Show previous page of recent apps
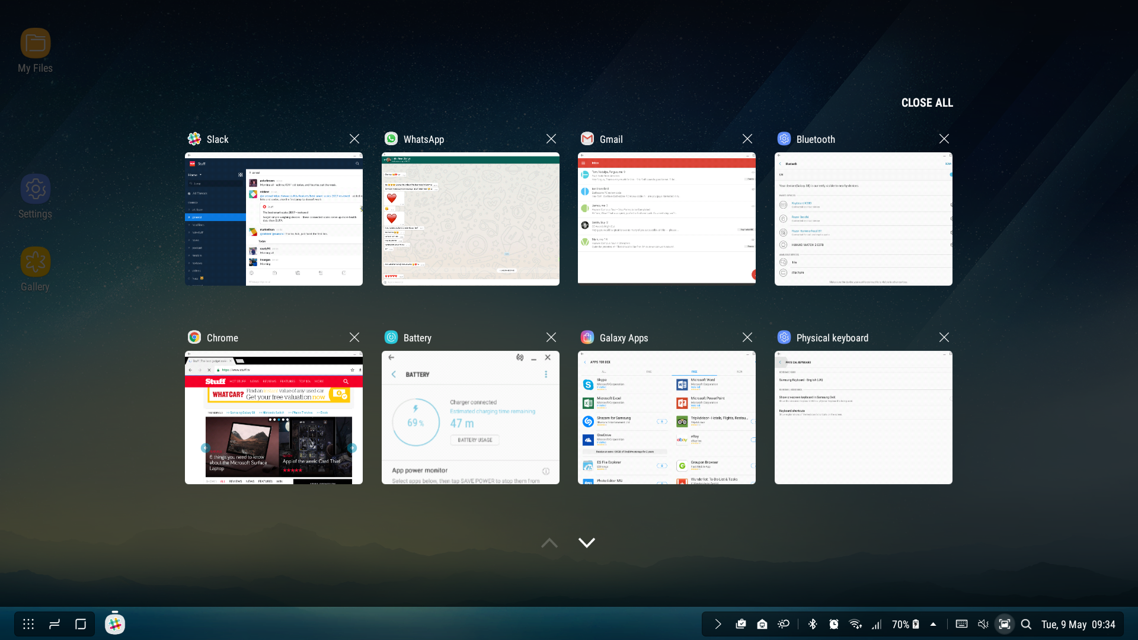The image size is (1138, 640). (549, 542)
